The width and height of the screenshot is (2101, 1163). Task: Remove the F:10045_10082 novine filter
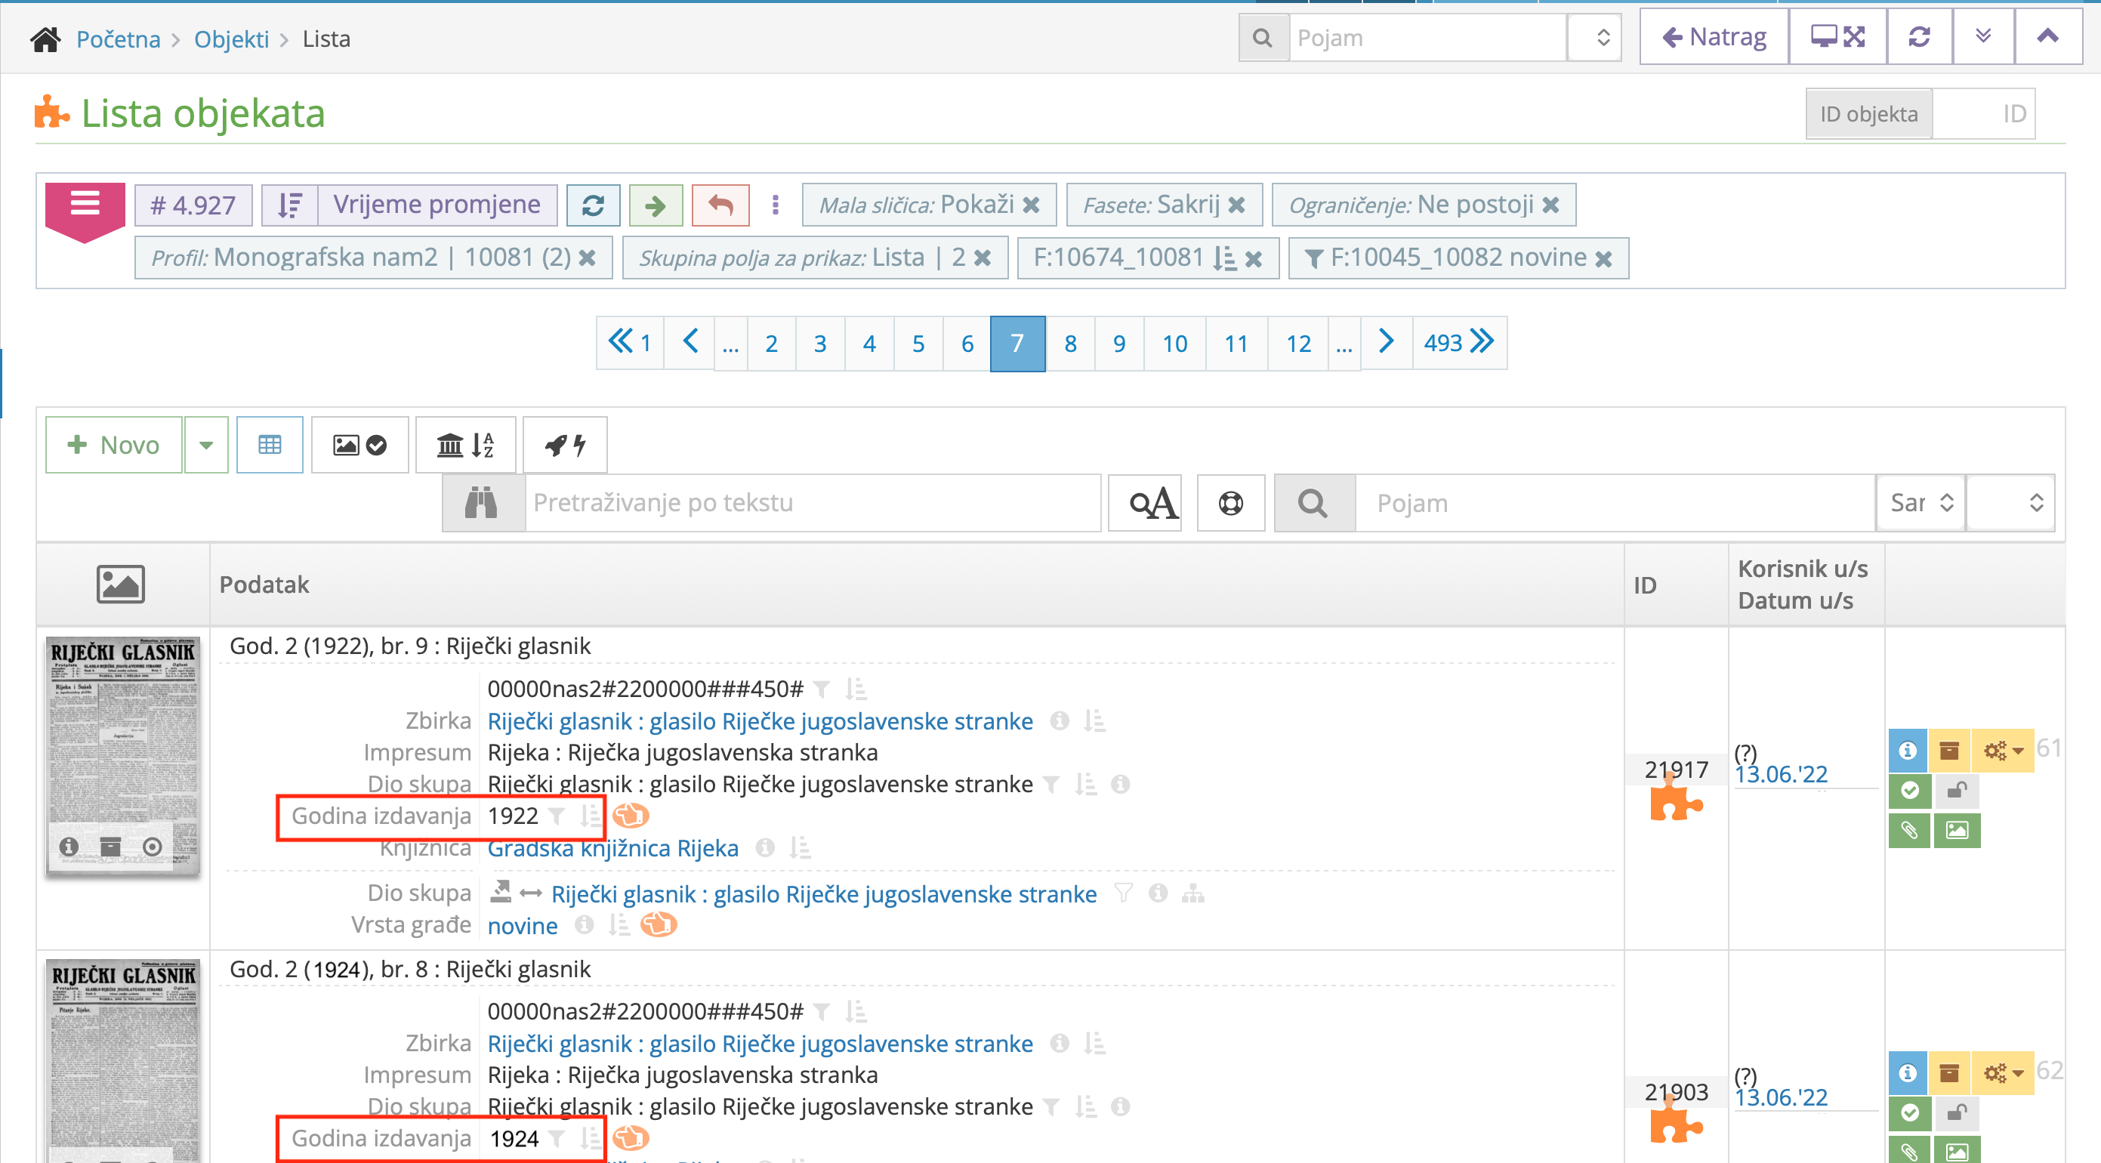[x=1603, y=258]
